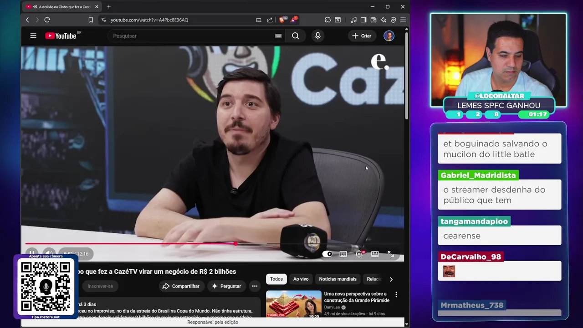Open the Brave VPN shield toolbar icon
Image resolution: width=583 pixels, height=328 pixels.
[x=394, y=20]
